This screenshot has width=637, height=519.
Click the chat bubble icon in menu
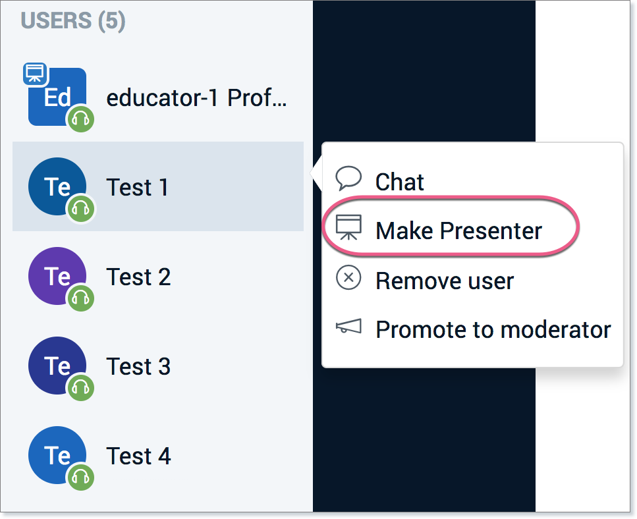pos(348,178)
